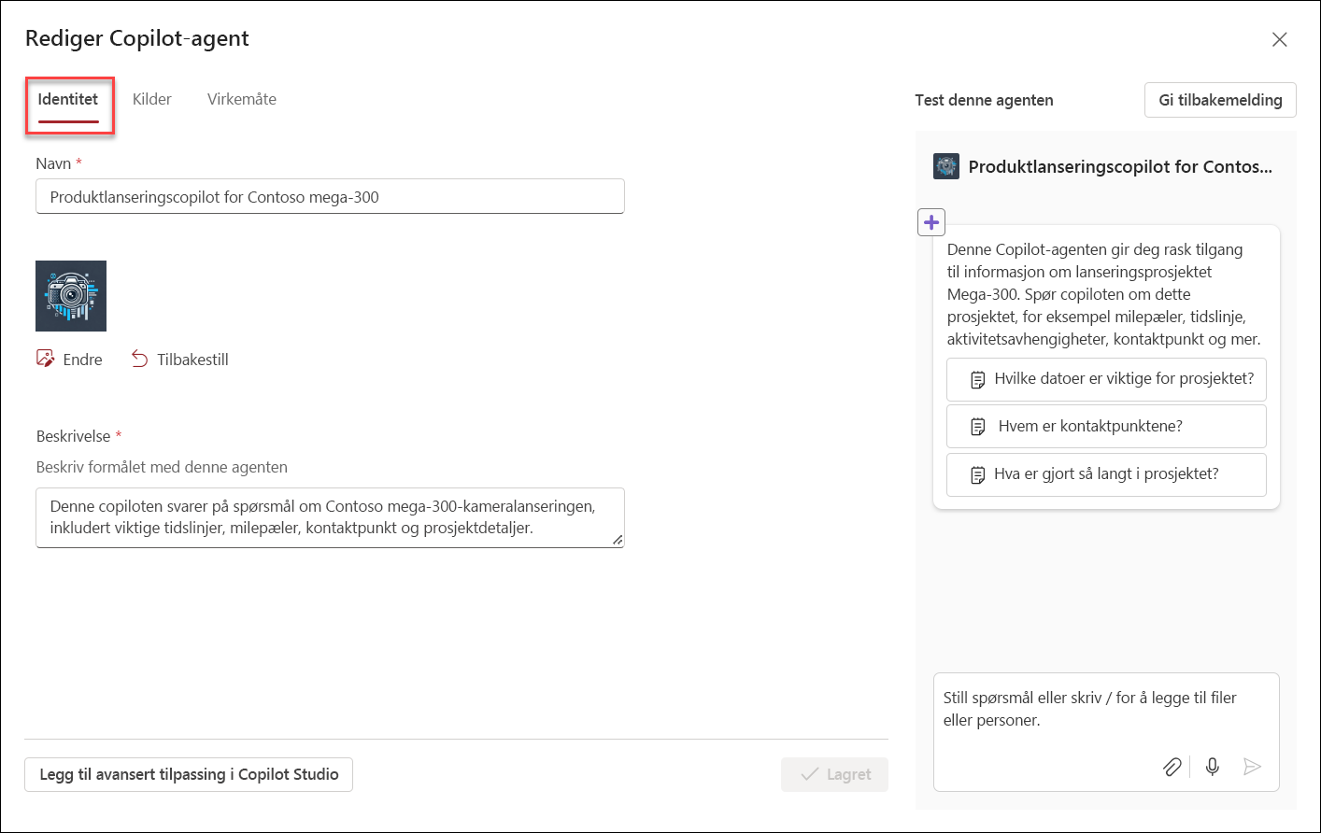Click the description field resize handle
1321x833 pixels.
[x=618, y=540]
